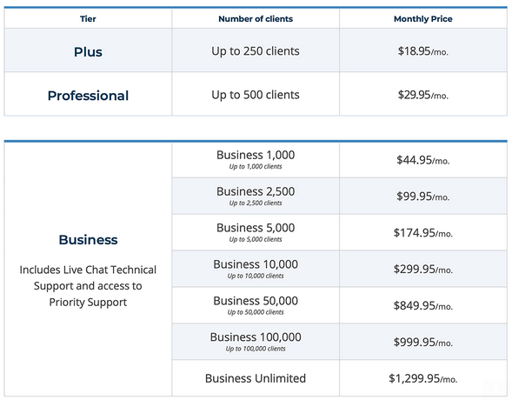Click the $1,299.95/mo. price
The image size is (512, 400).
pos(422,378)
